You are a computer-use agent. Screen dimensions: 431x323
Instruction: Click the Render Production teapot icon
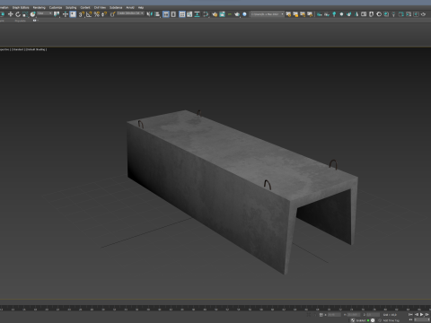[x=237, y=14]
